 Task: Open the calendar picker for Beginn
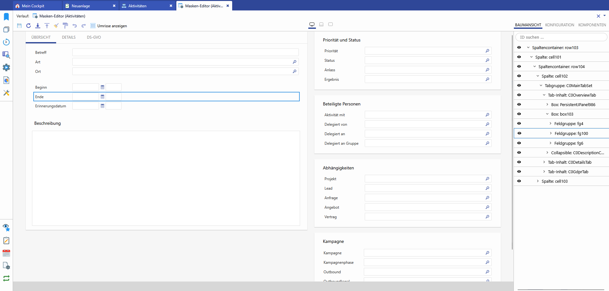point(102,87)
